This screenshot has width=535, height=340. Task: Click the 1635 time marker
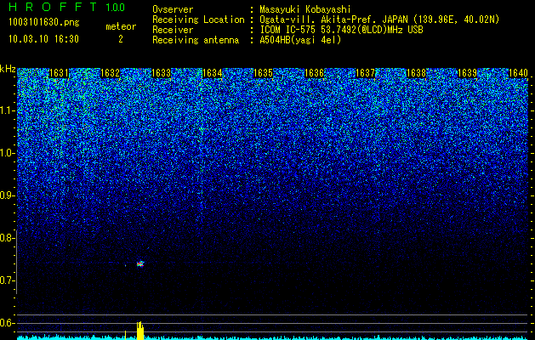pos(264,73)
